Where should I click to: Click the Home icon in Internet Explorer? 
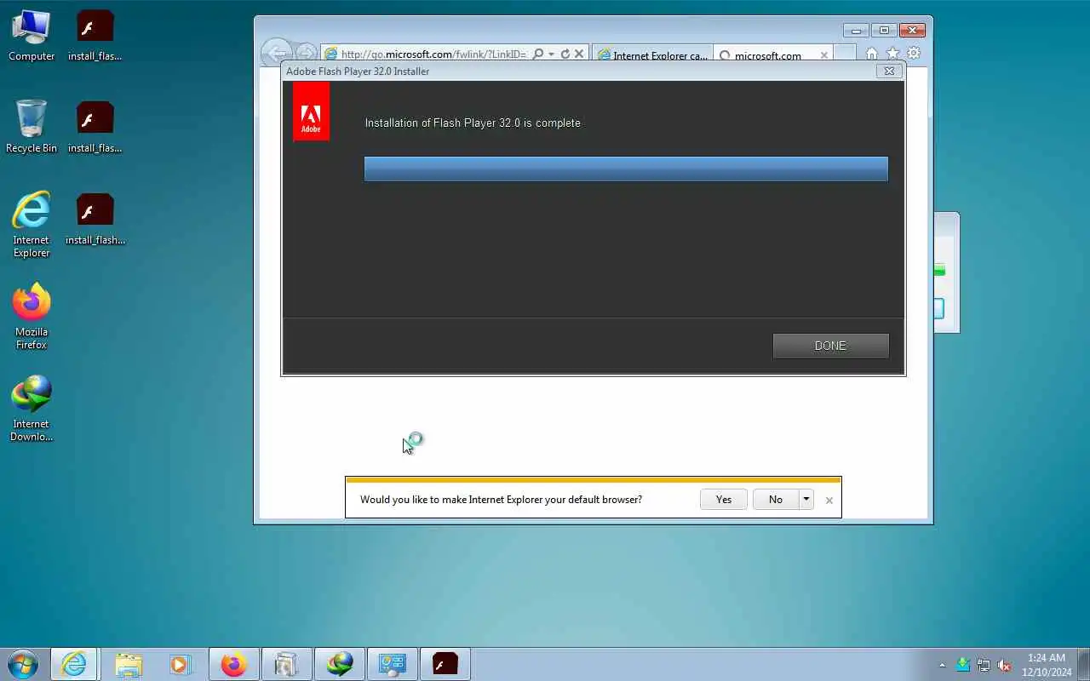click(x=872, y=54)
